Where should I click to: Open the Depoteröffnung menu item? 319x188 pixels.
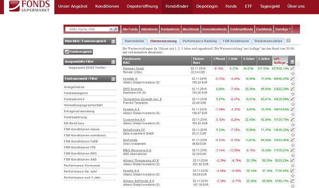(142, 6)
